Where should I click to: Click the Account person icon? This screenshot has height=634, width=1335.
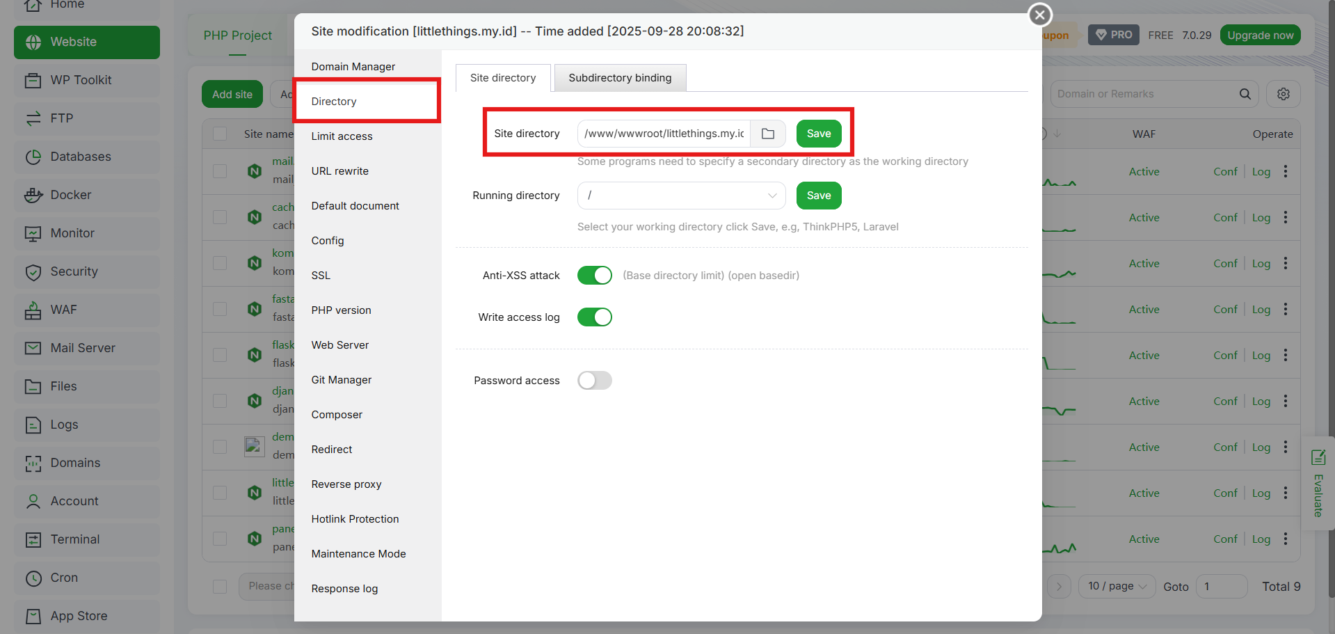click(x=33, y=502)
